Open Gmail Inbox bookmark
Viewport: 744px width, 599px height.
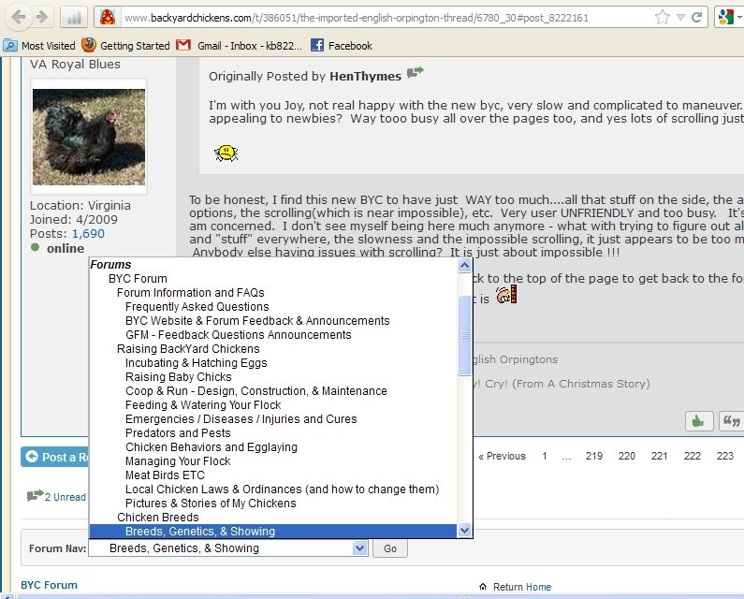(236, 45)
